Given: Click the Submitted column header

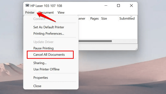Looking at the screenshot, I should (127, 19).
